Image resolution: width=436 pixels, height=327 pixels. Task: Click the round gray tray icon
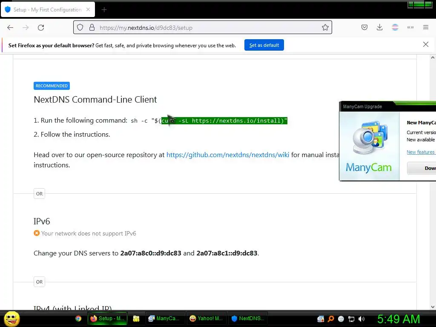pyautogui.click(x=341, y=319)
